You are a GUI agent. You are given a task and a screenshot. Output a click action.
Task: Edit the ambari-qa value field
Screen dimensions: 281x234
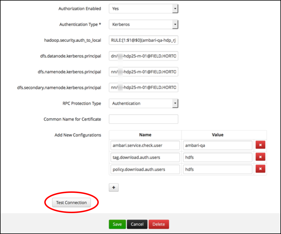[217, 145]
